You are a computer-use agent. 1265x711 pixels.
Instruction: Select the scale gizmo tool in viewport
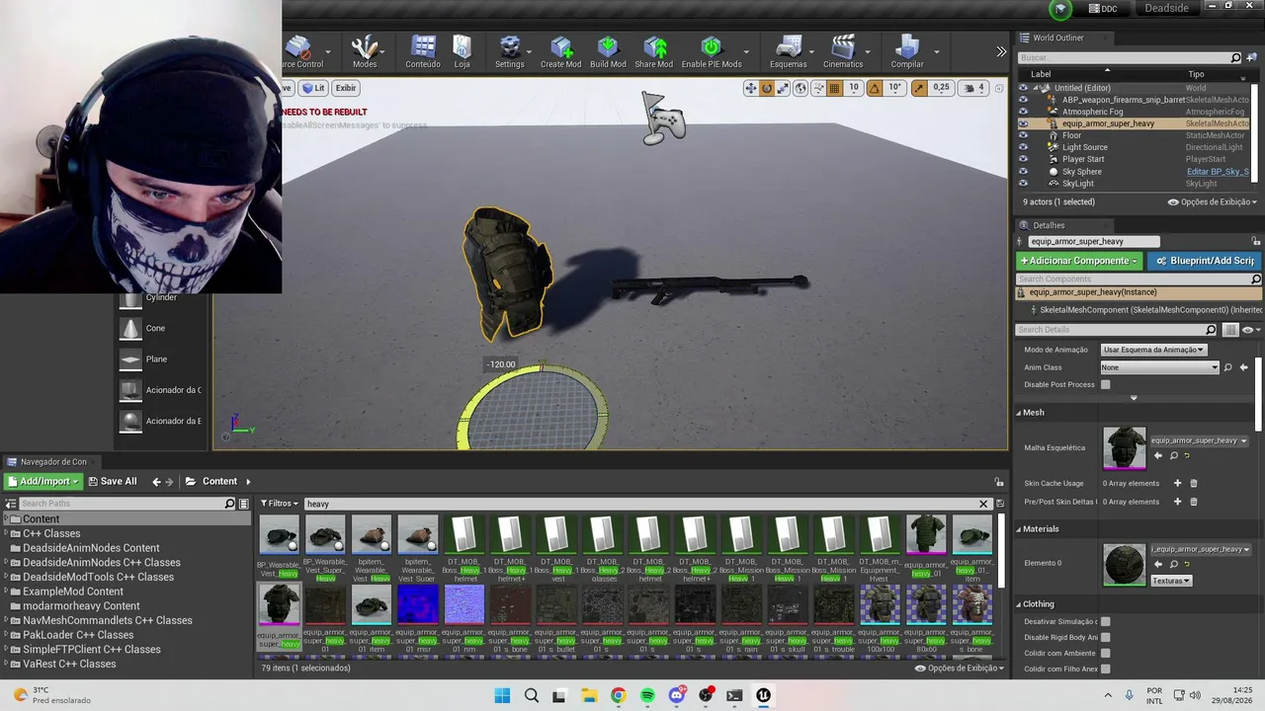point(783,88)
